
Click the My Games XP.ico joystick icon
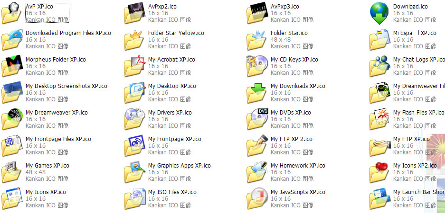tap(12, 172)
